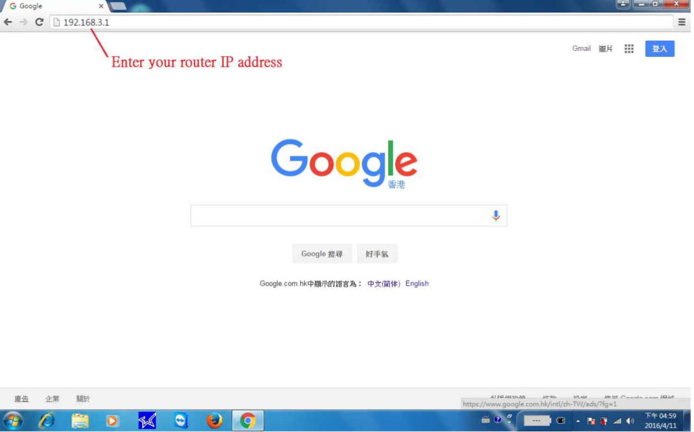Open a new tab with the new-tab button
Screen dimensions: 694x432
pos(118,7)
